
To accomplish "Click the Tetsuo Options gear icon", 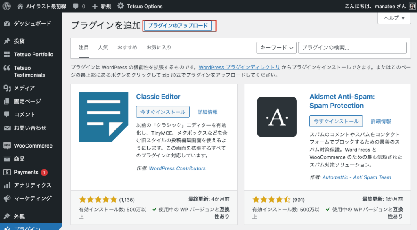I will click(x=121, y=6).
